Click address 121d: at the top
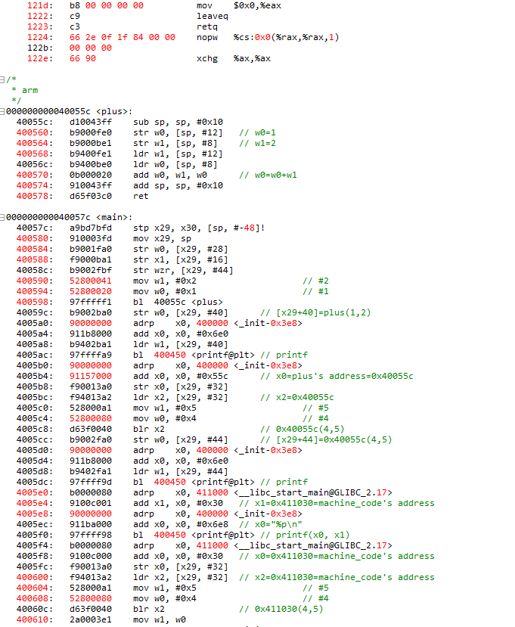Viewport: 515px width, 627px height. click(40, 5)
